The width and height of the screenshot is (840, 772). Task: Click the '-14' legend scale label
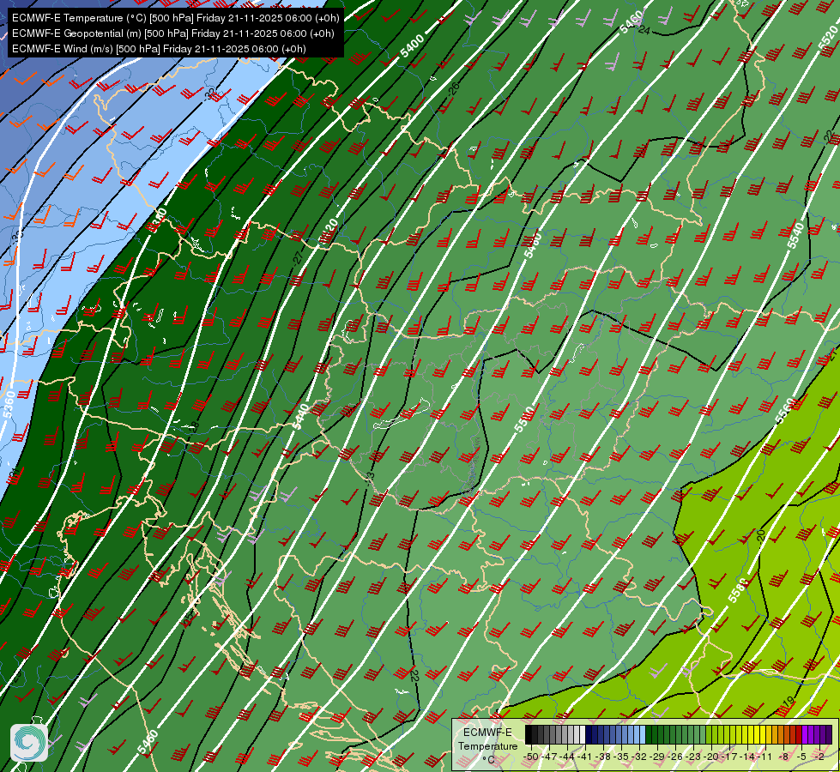click(748, 757)
